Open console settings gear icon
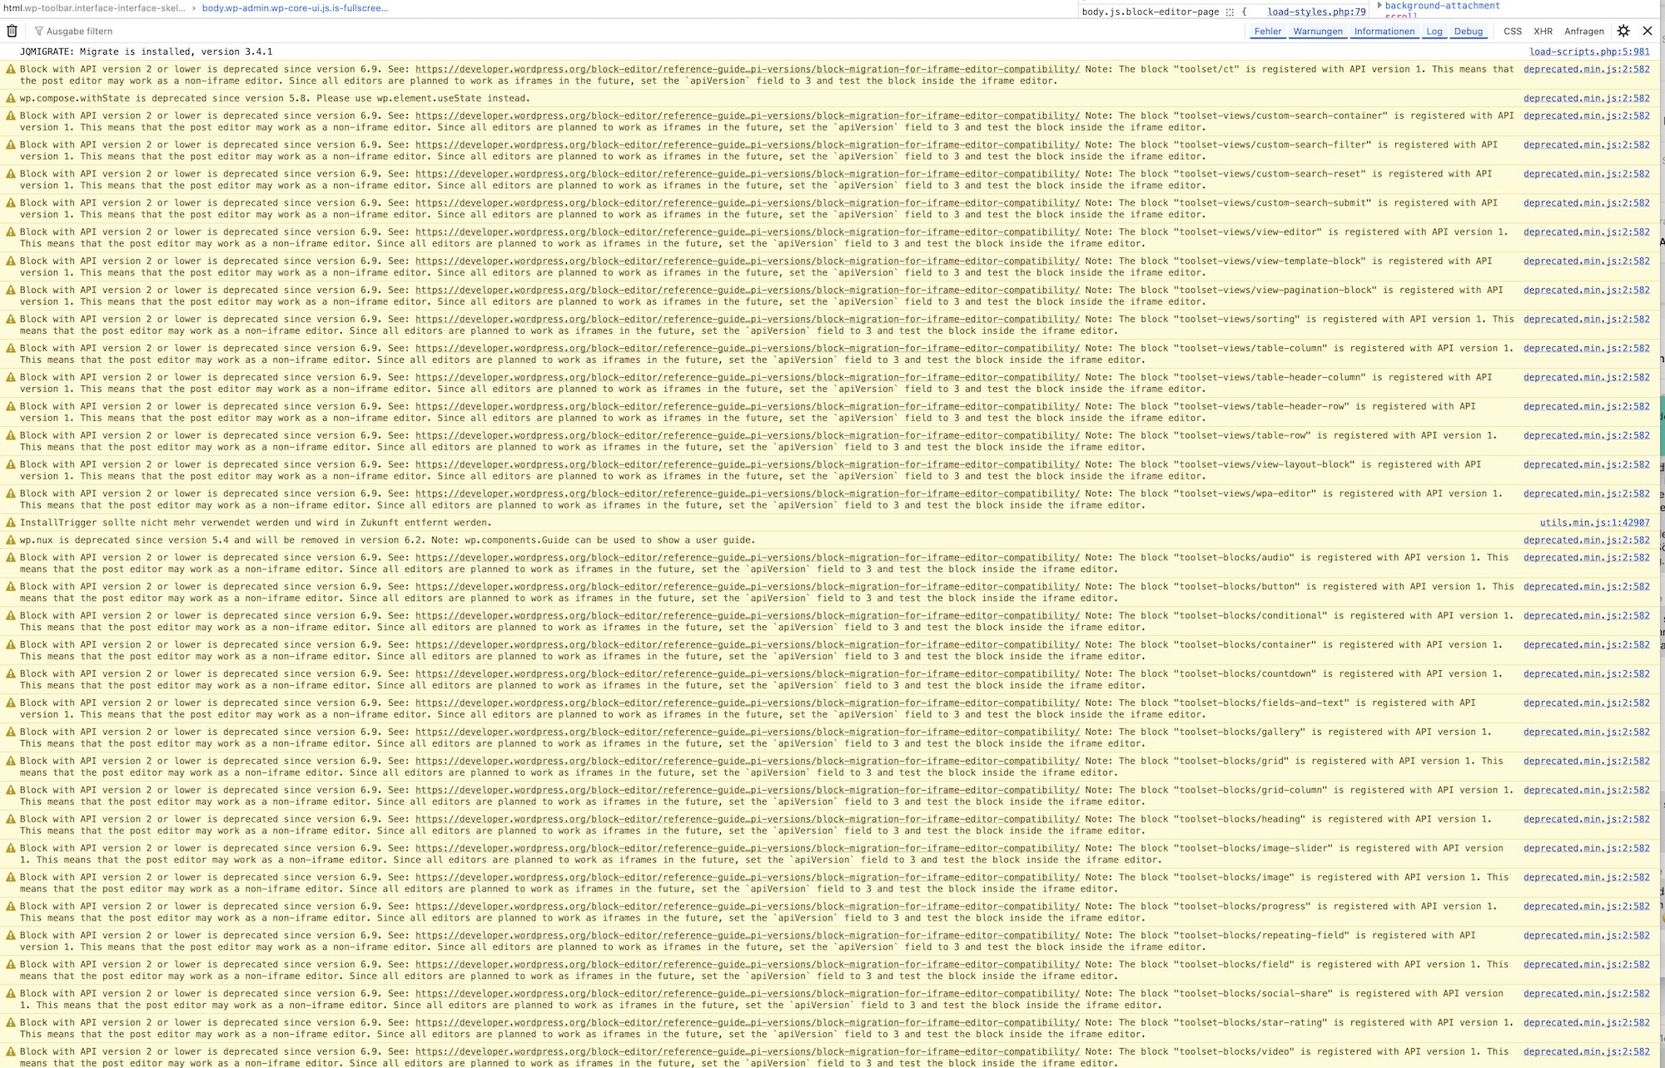 click(x=1623, y=31)
